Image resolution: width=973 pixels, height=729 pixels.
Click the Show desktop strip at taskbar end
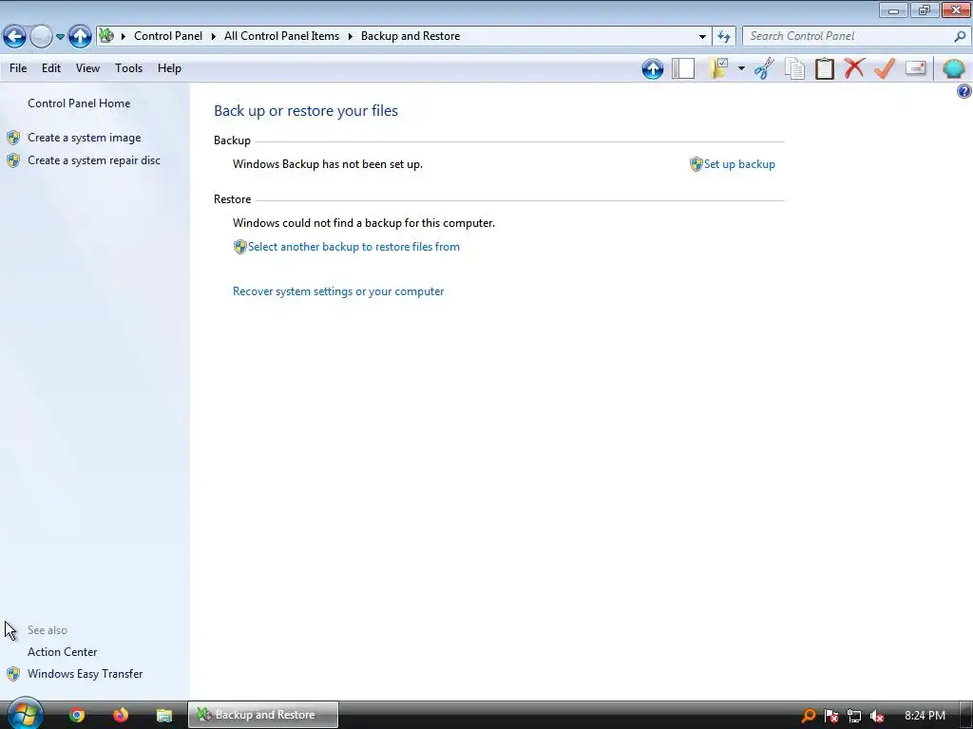pos(967,716)
